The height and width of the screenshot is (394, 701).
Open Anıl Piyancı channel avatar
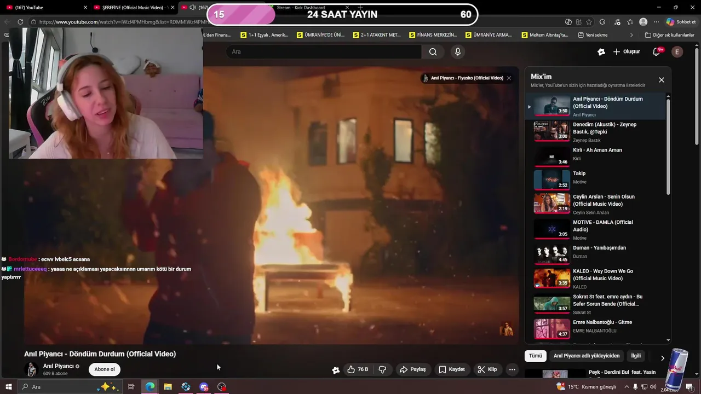coord(31,369)
